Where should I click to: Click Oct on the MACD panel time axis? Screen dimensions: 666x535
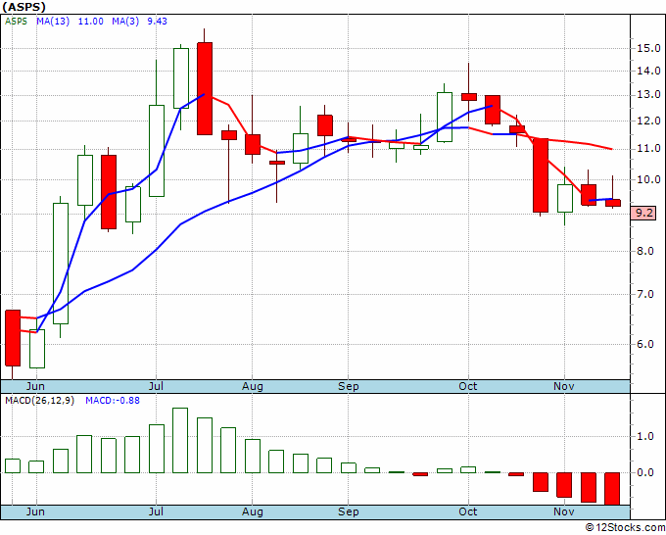click(468, 511)
